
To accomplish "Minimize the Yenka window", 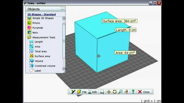I will pos(151,3).
